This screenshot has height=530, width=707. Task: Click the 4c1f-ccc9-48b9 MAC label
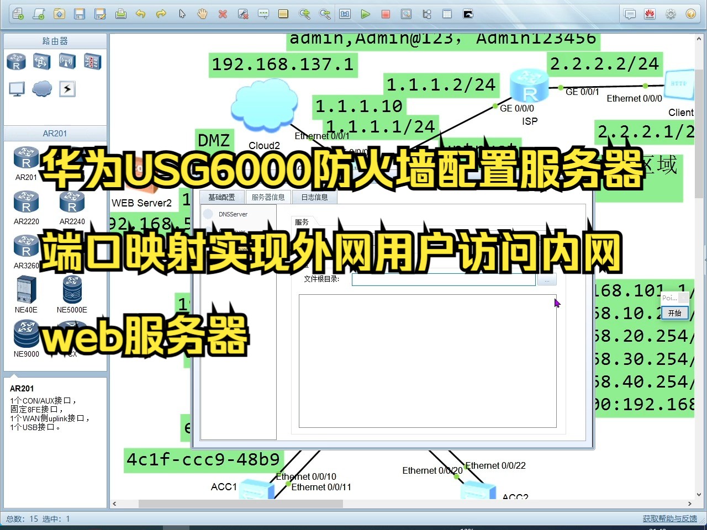coord(203,459)
